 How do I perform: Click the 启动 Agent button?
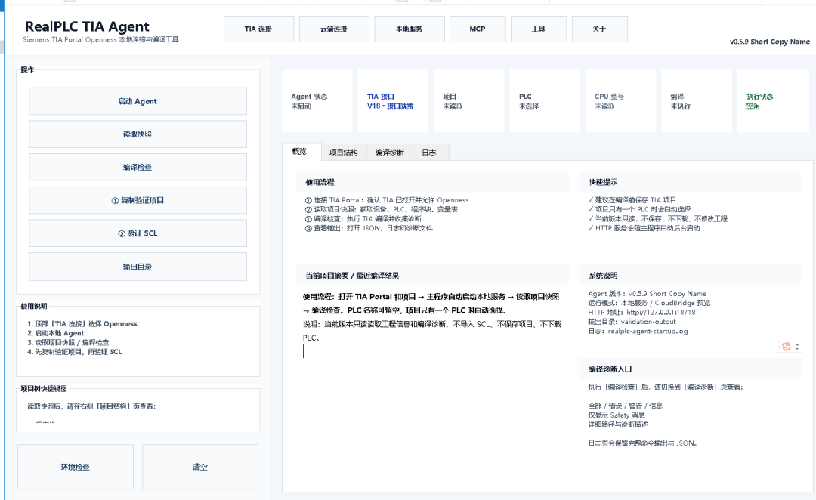click(138, 101)
